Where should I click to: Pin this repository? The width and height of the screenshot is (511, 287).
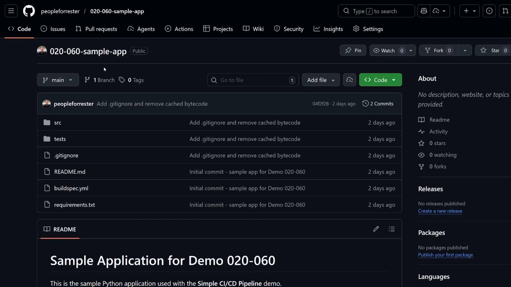coord(353,50)
